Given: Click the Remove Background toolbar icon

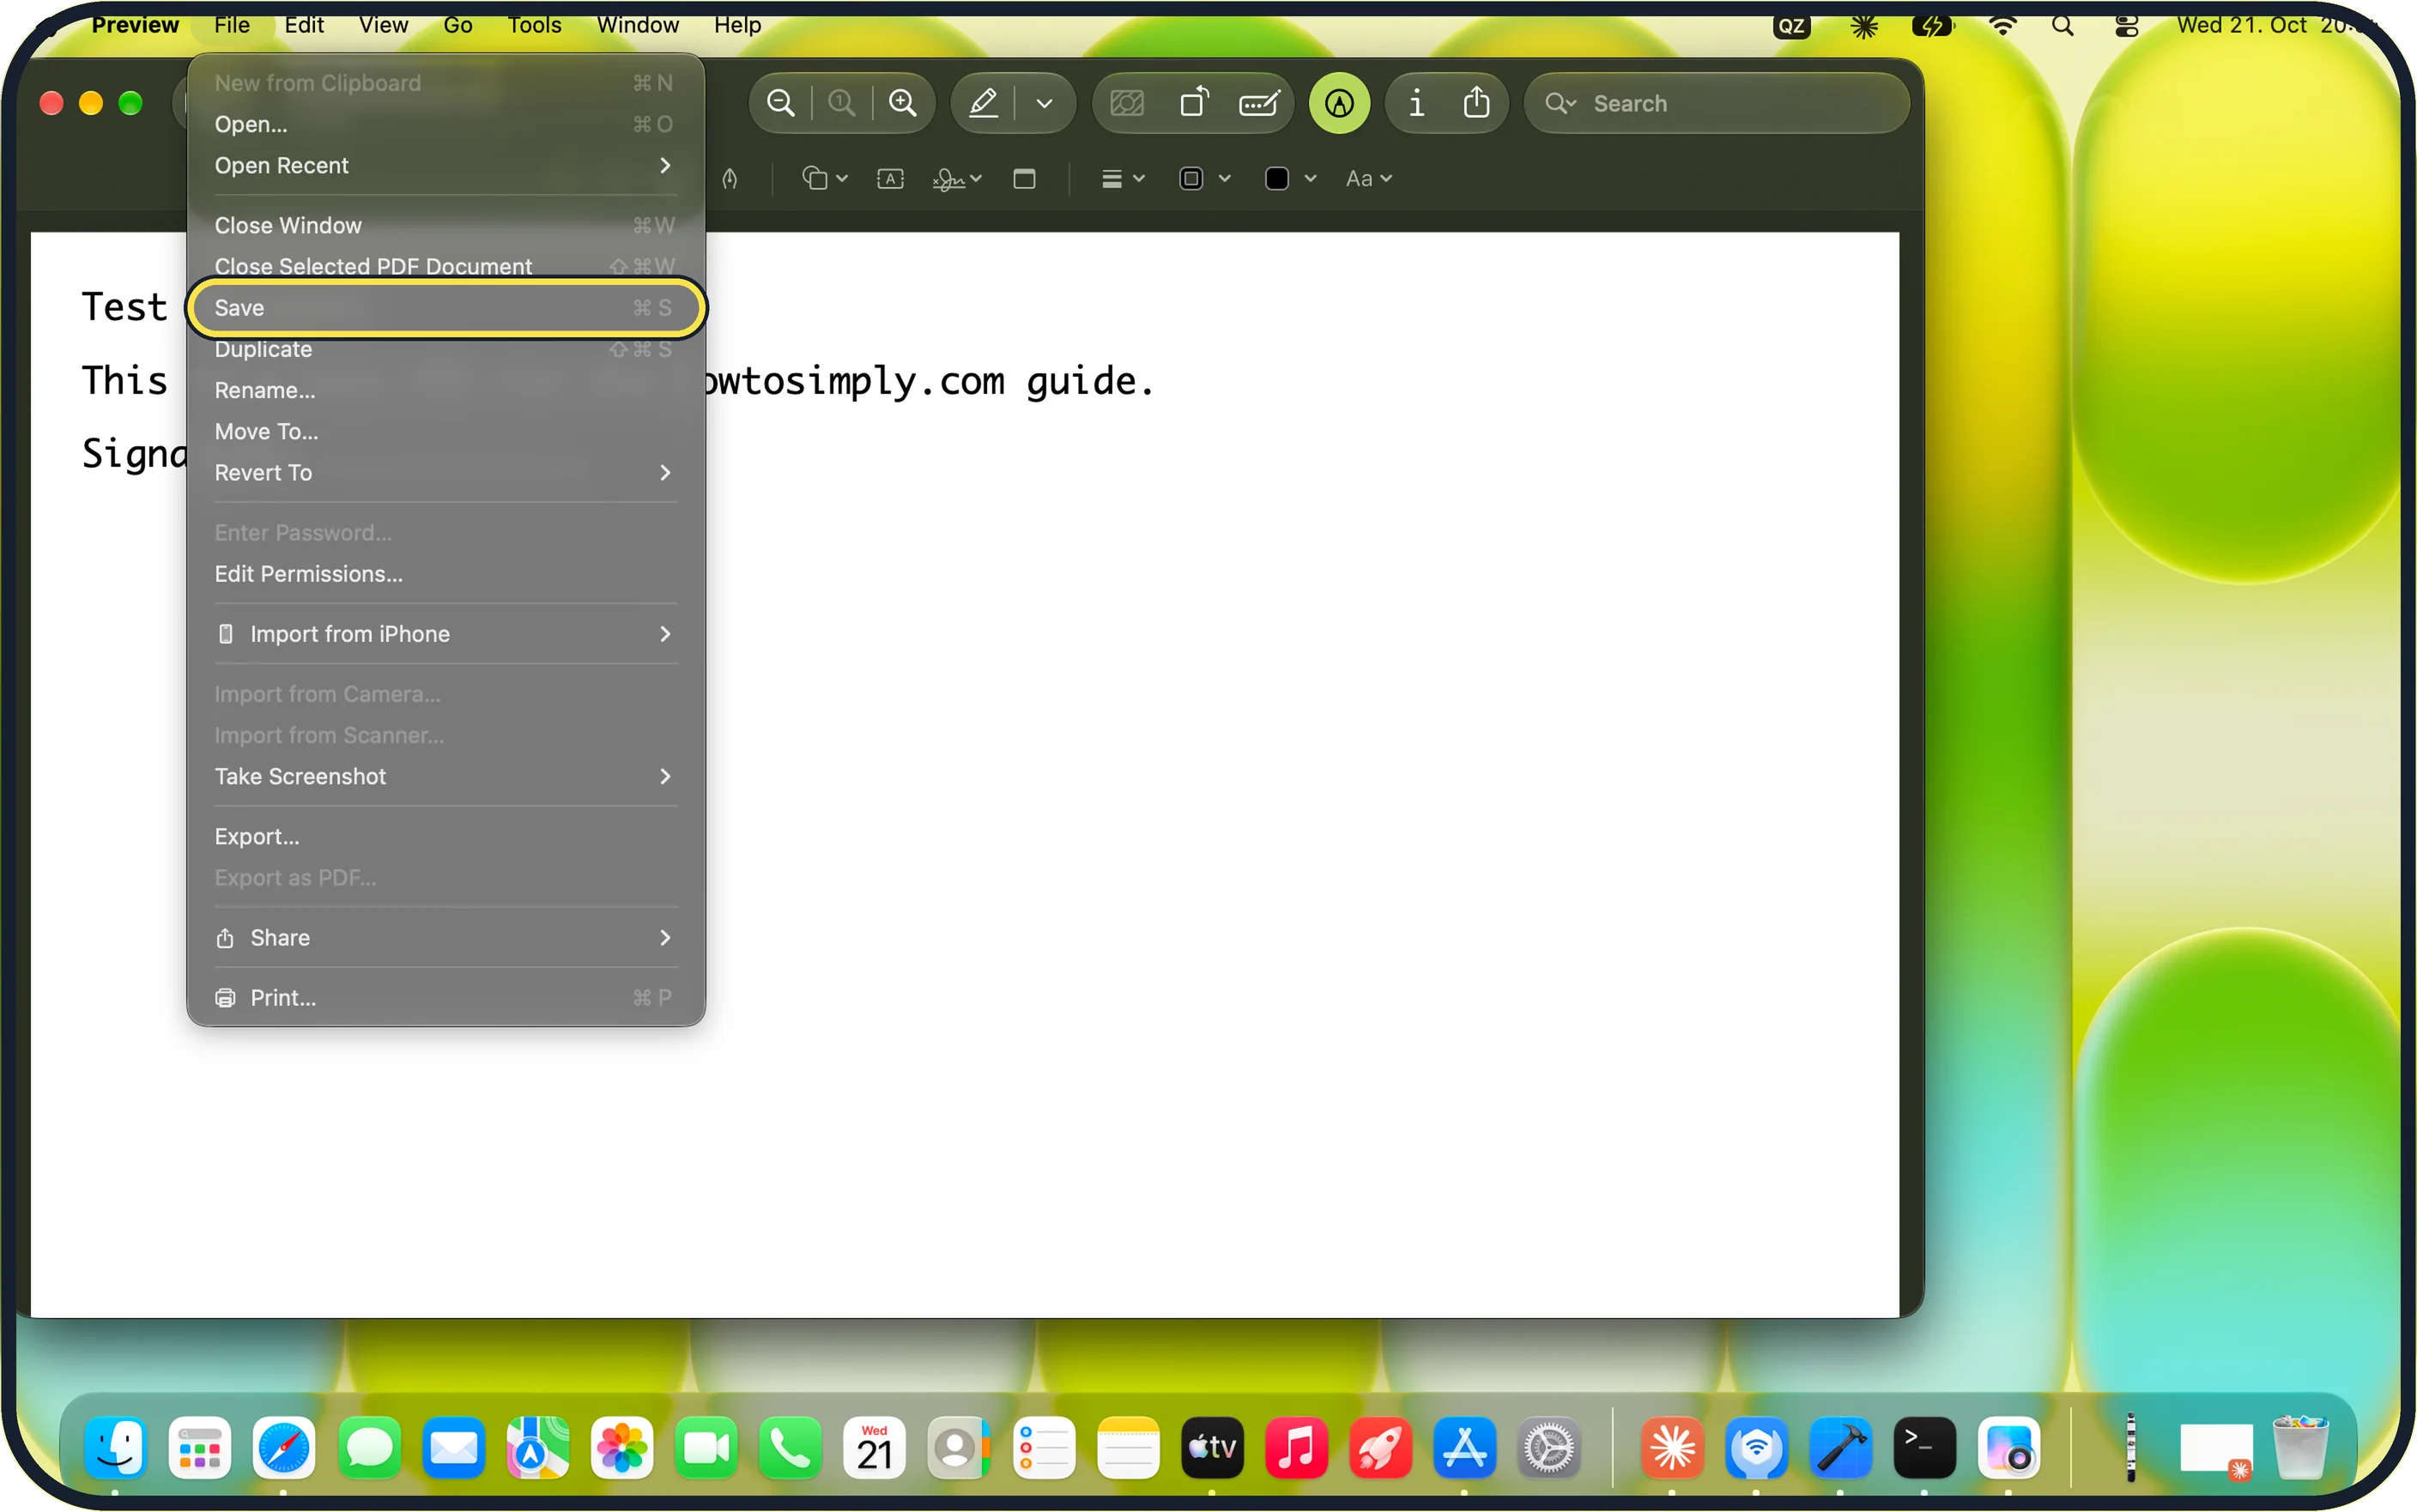Looking at the screenshot, I should coord(1127,103).
